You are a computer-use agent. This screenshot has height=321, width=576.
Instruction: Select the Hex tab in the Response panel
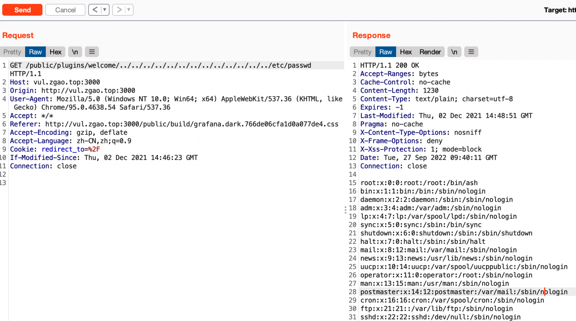(406, 51)
